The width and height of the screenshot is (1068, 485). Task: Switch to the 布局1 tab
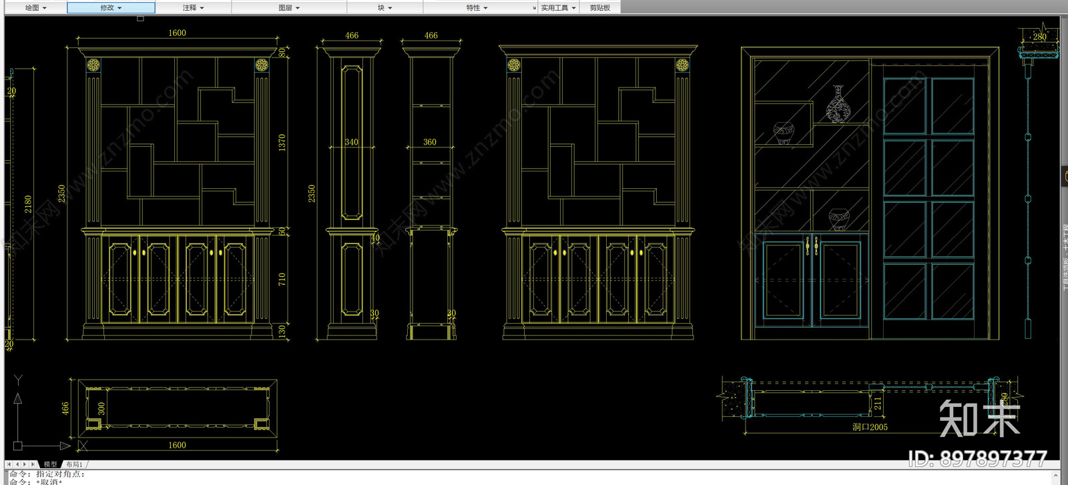click(74, 464)
